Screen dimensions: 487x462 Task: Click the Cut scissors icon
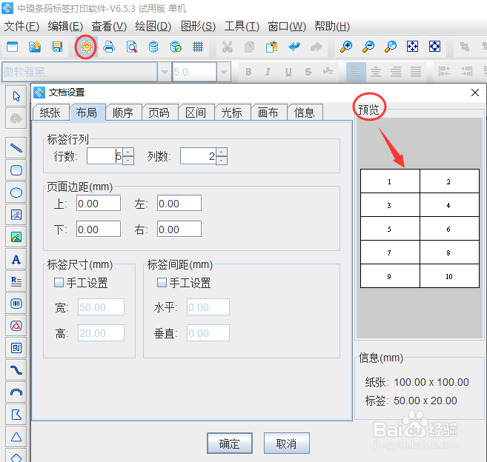point(228,47)
